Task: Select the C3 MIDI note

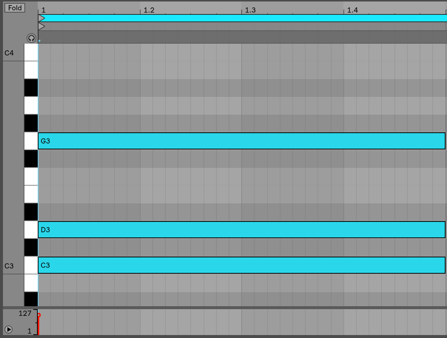Action: (241, 265)
